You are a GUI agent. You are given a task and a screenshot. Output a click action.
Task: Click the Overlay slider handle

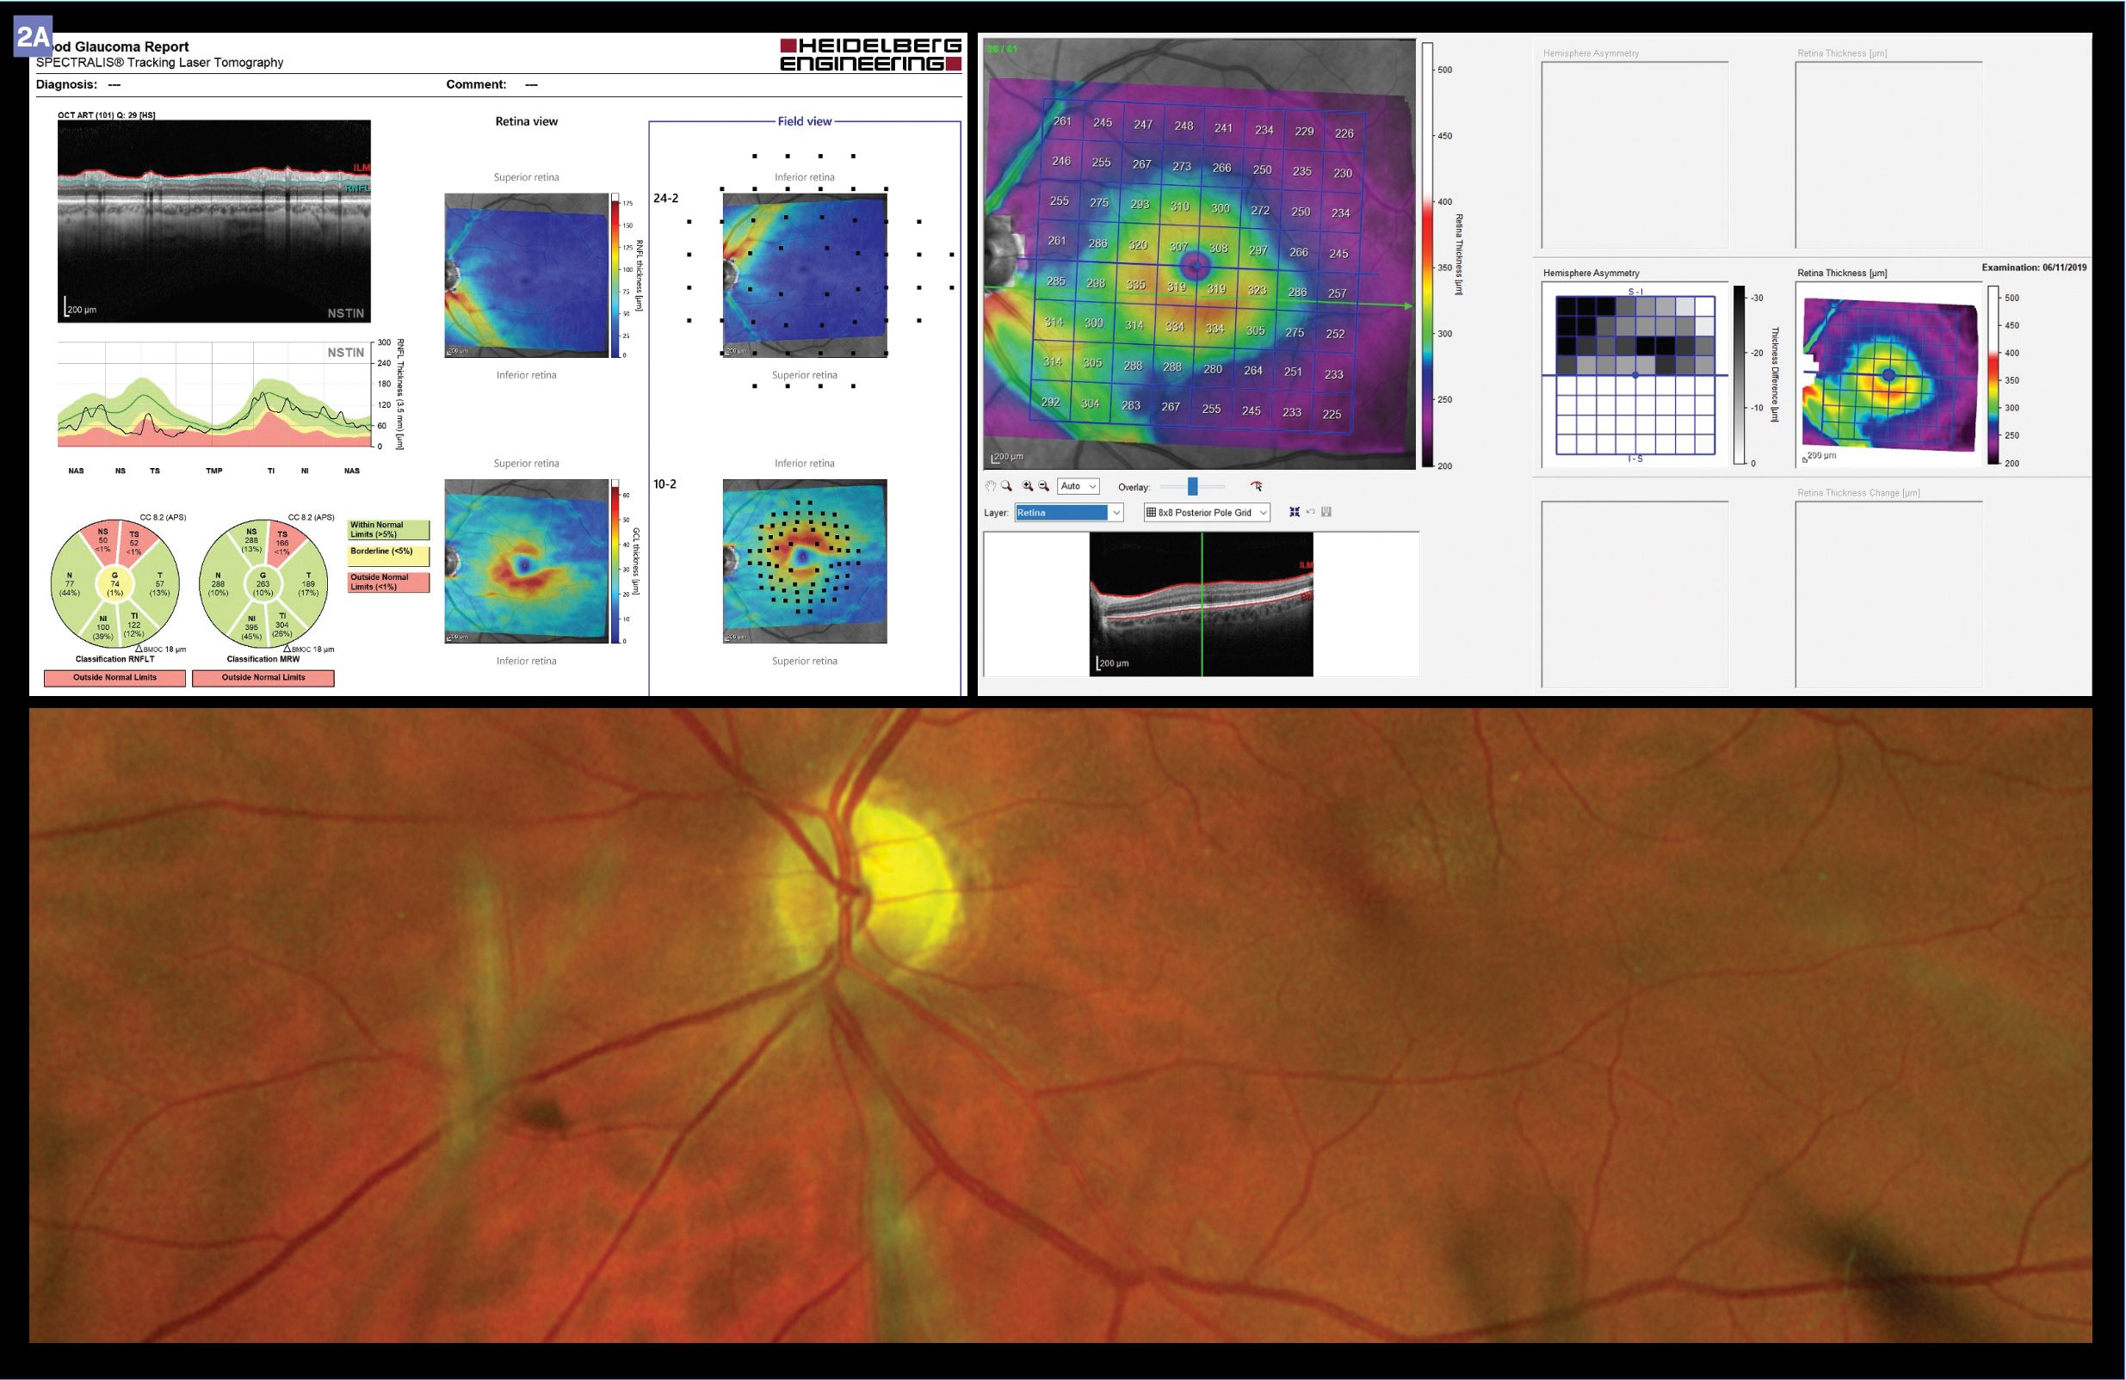1192,486
